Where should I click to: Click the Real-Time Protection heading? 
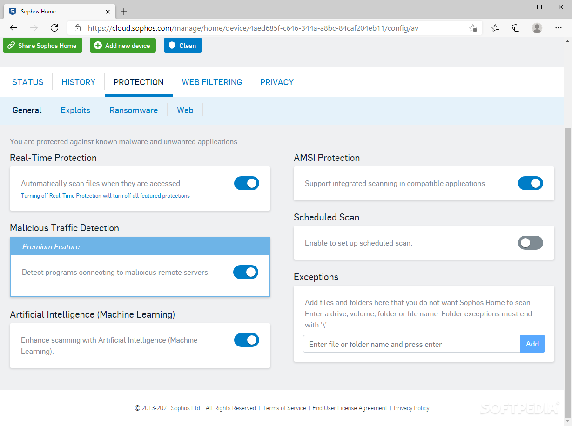pos(54,158)
